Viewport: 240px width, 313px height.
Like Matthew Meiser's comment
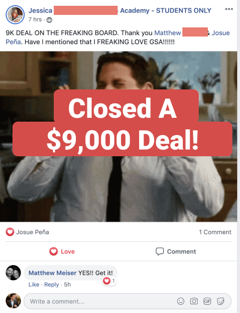[x=34, y=285]
